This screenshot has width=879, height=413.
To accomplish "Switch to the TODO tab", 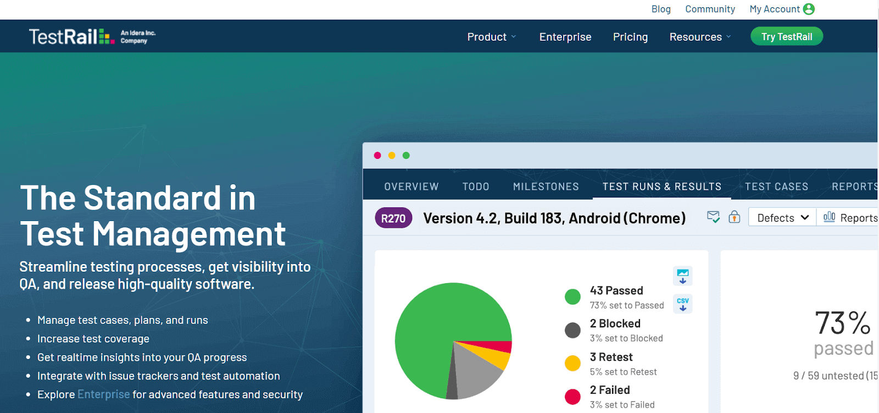I will [476, 186].
